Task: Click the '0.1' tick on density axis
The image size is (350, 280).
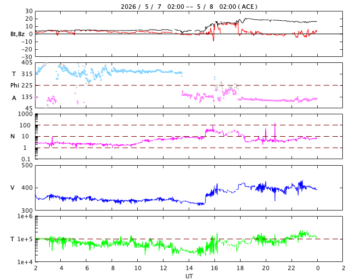Action: [x=26, y=159]
